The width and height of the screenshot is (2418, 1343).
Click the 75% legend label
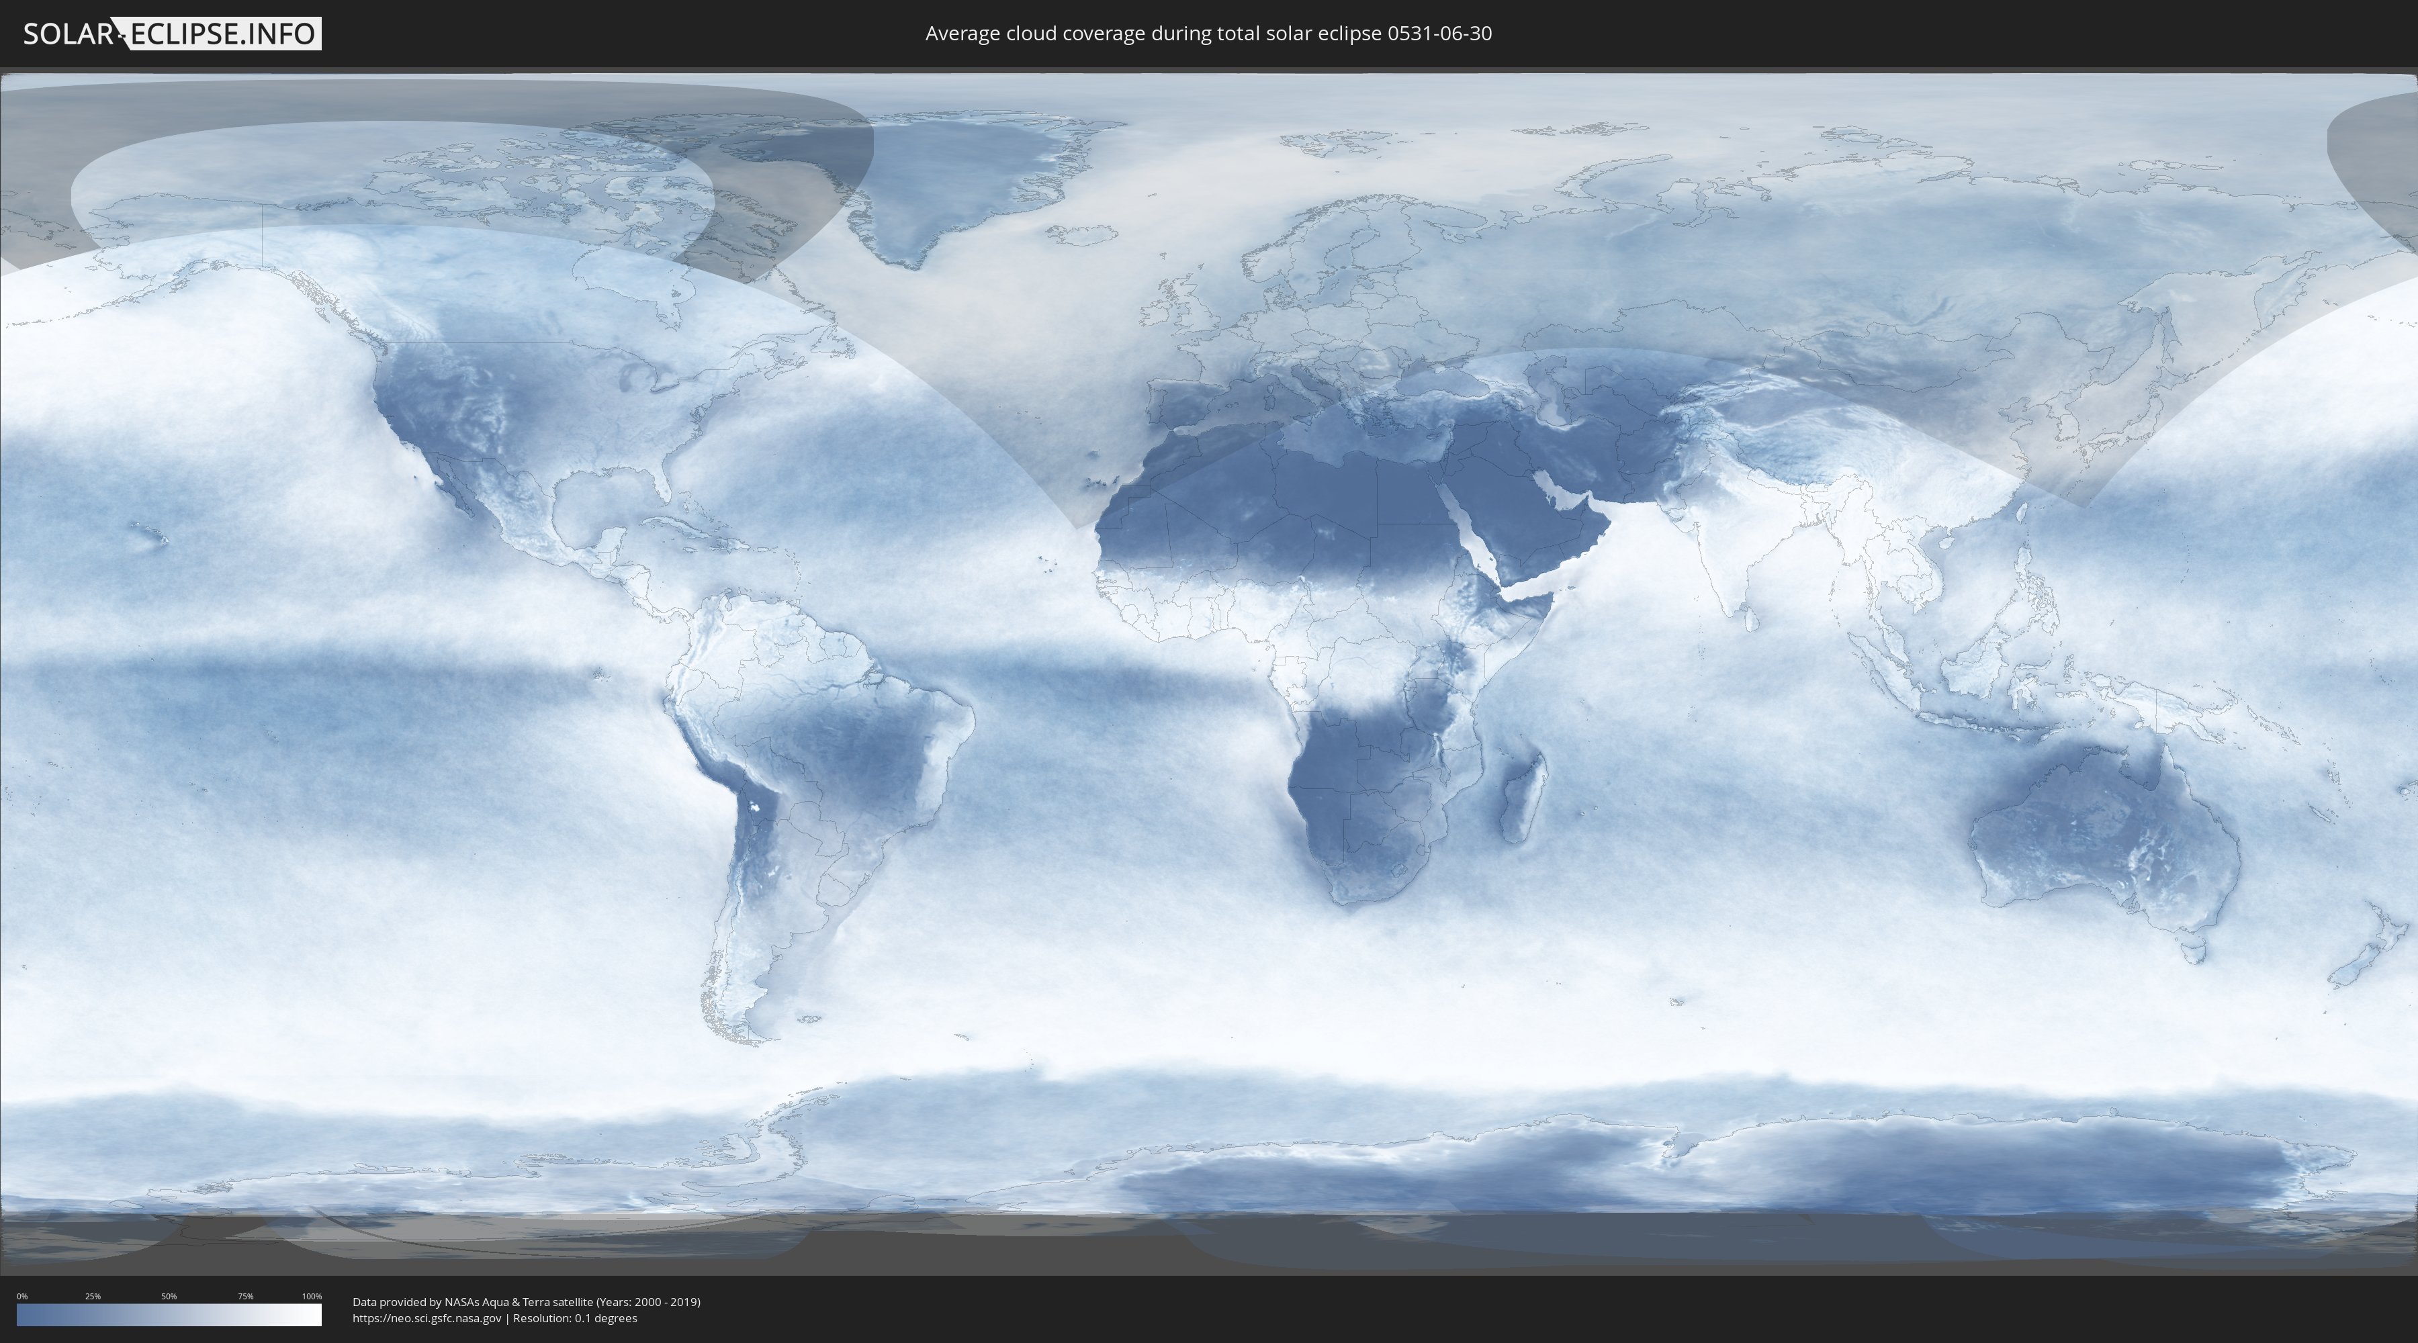point(245,1296)
